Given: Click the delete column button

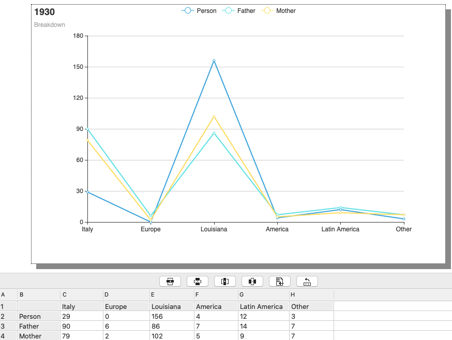Looking at the screenshot, I should tap(252, 282).
